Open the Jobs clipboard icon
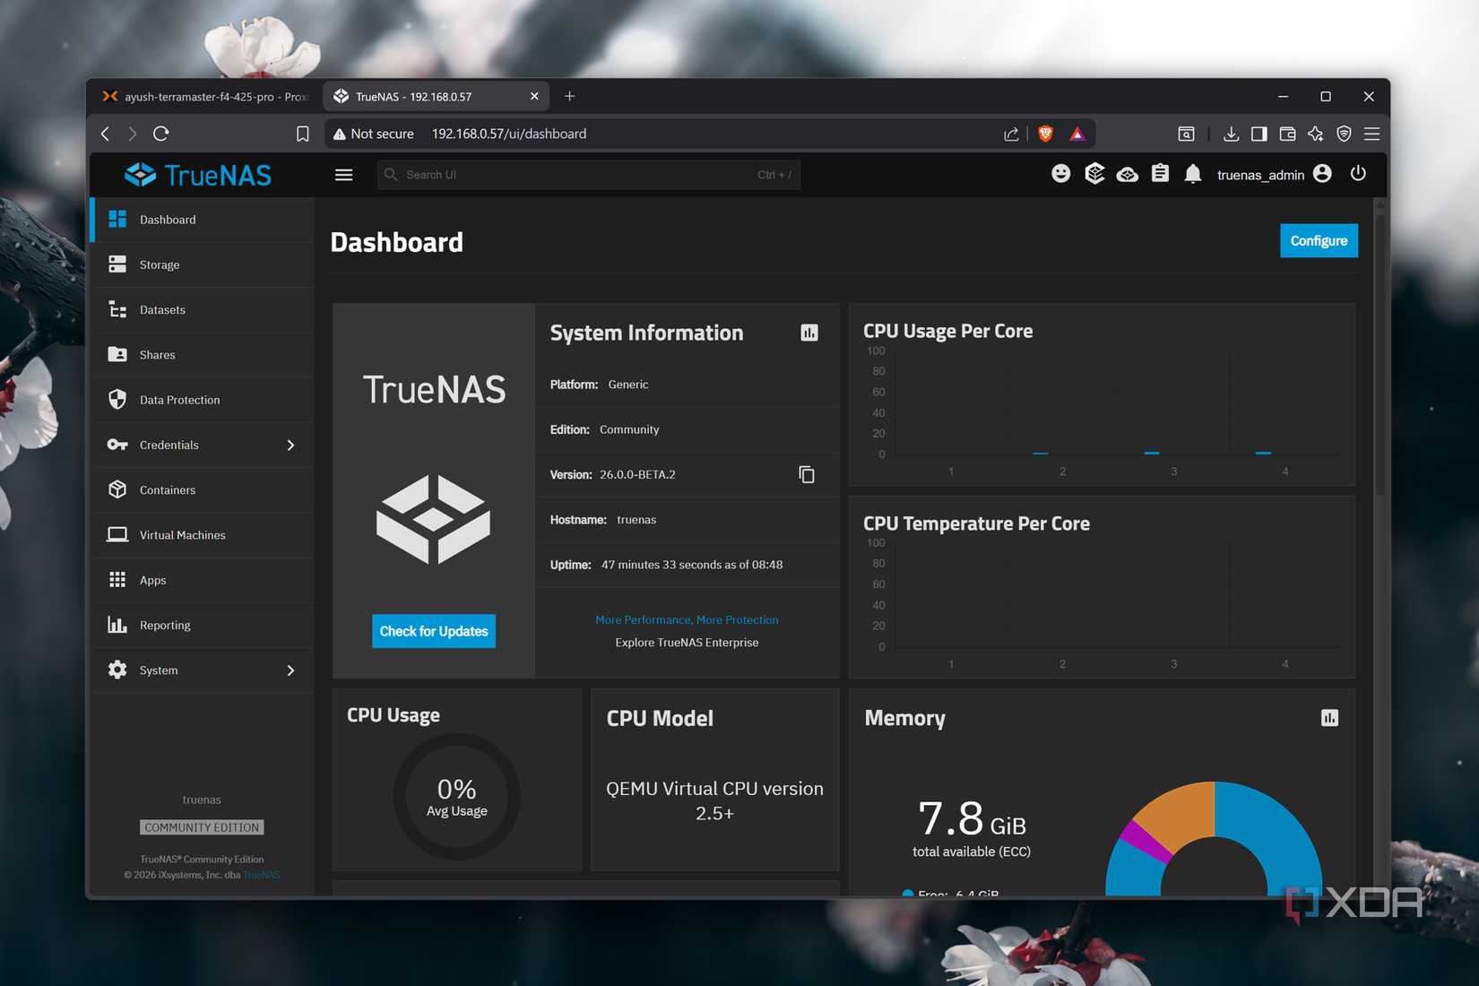 1161,174
